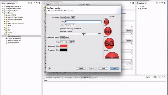Screen dimensions: 168x95
Task: Minimize the manifest editor area
Action: [x=131, y=3]
